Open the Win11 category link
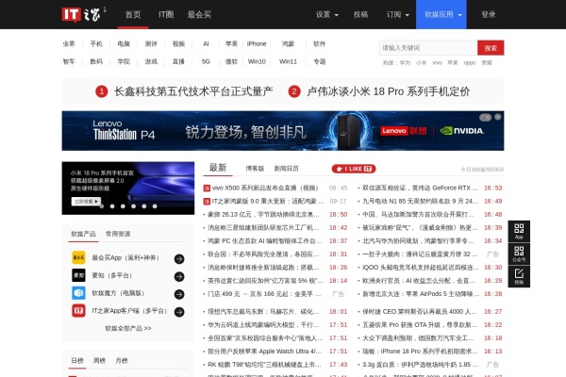This screenshot has width=566, height=377. point(288,61)
